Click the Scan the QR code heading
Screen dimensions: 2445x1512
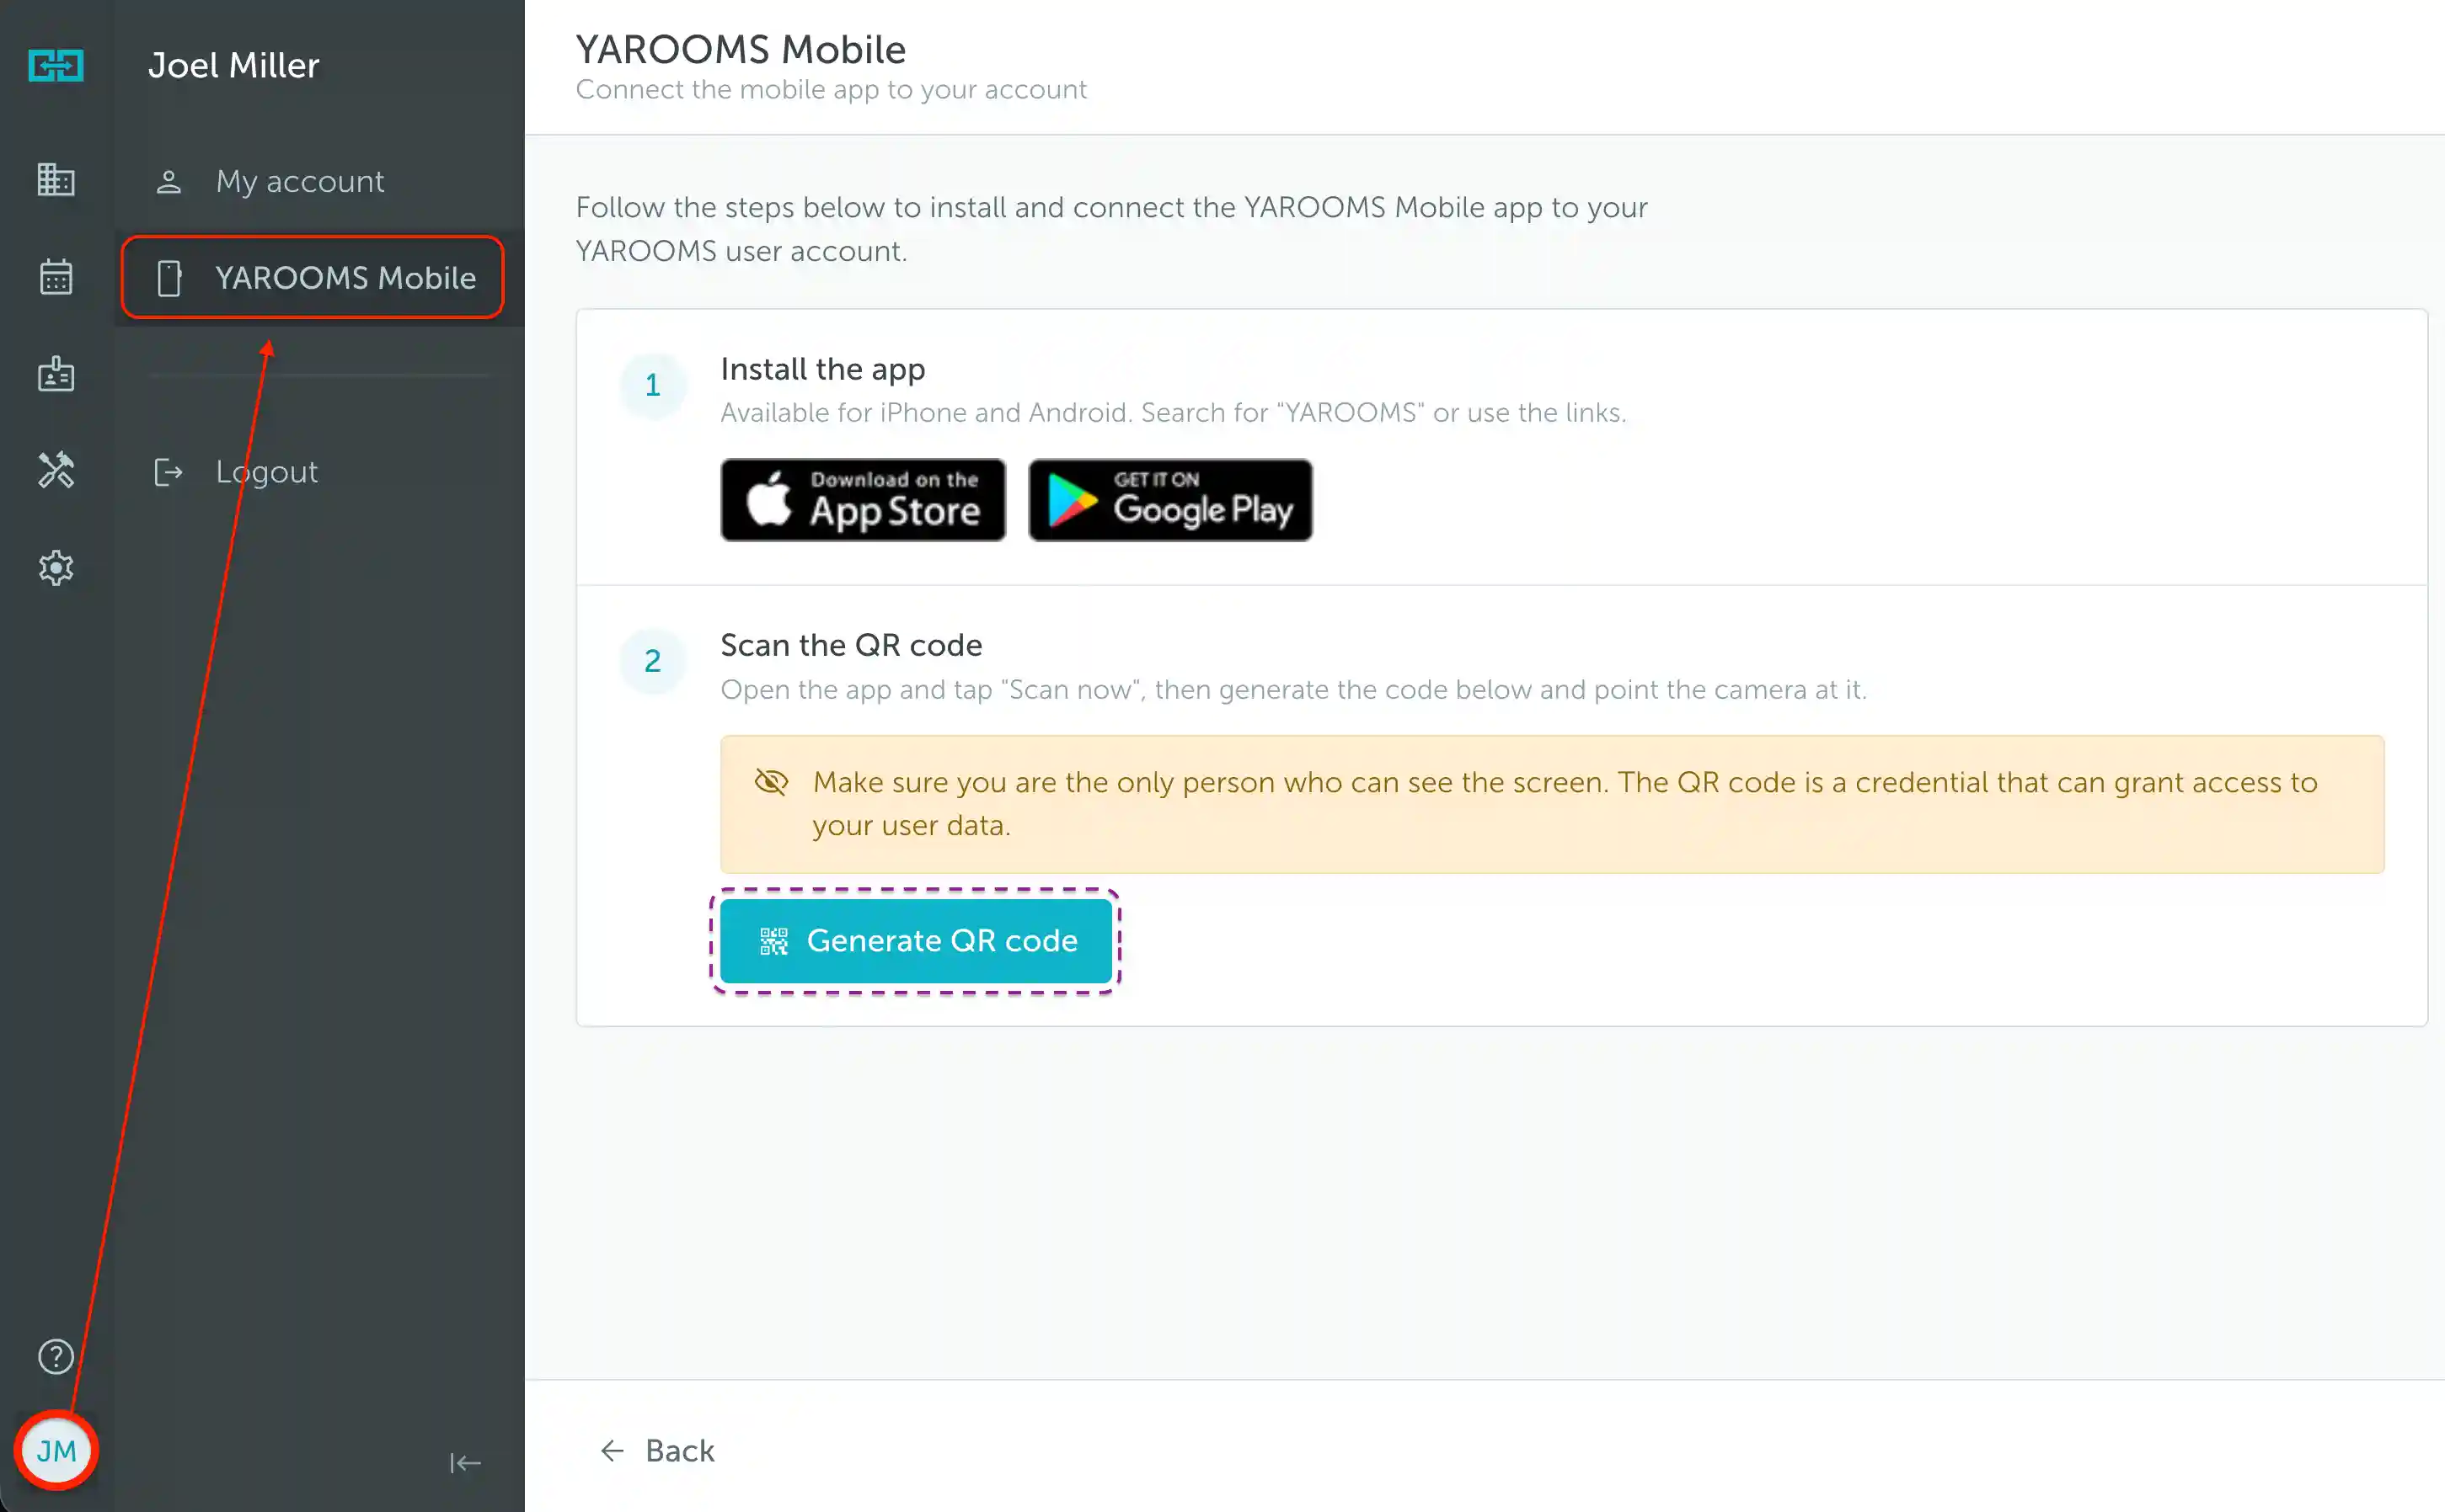pyautogui.click(x=852, y=645)
